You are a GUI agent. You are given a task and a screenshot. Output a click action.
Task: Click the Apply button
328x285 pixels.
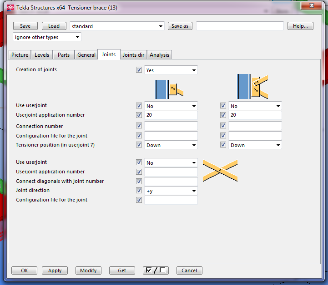pyautogui.click(x=55, y=270)
